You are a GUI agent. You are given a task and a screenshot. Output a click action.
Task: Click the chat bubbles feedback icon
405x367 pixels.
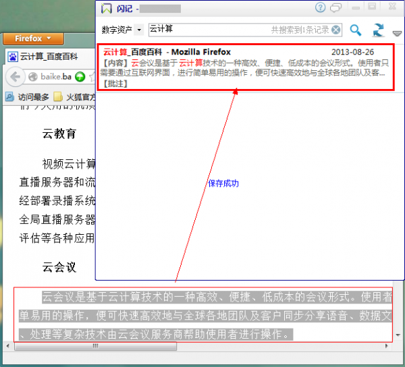[x=335, y=7]
